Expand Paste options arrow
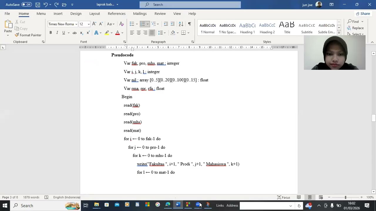The height and width of the screenshot is (211, 376). [8, 35]
